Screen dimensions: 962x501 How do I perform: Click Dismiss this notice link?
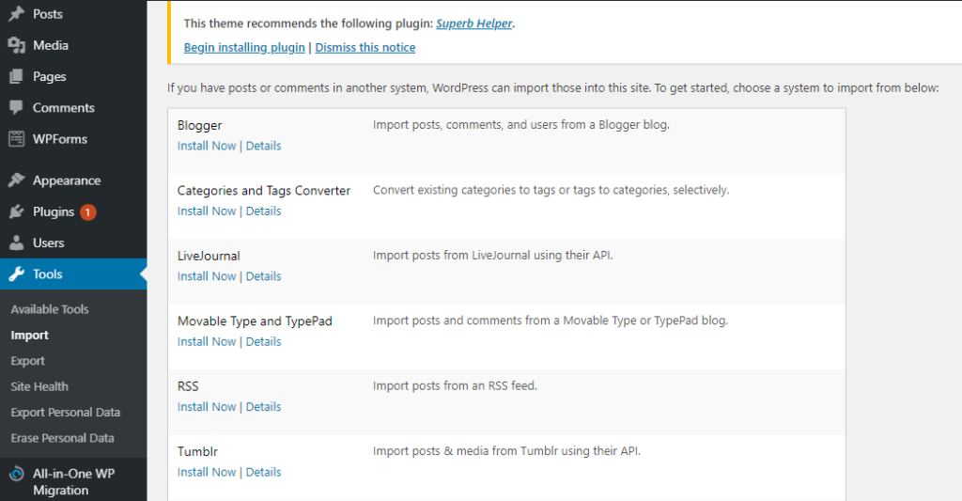(x=365, y=47)
